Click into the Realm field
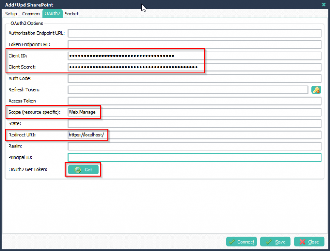 [195, 146]
